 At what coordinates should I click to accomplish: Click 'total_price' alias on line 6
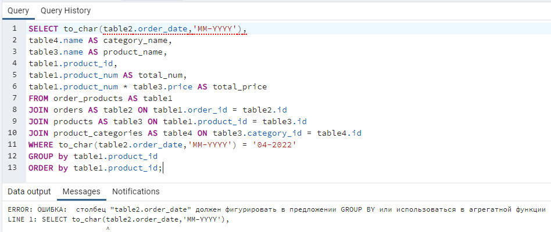239,86
